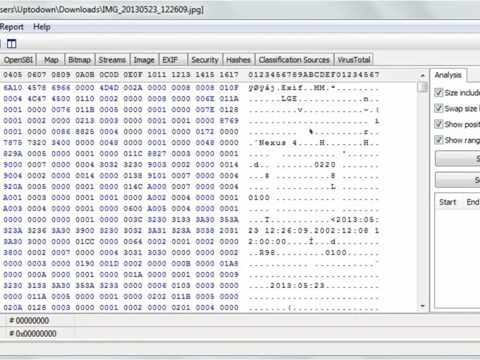The image size is (480, 360).
Task: Click hex value 3800 in the hex view
Action: [x=13, y=253]
